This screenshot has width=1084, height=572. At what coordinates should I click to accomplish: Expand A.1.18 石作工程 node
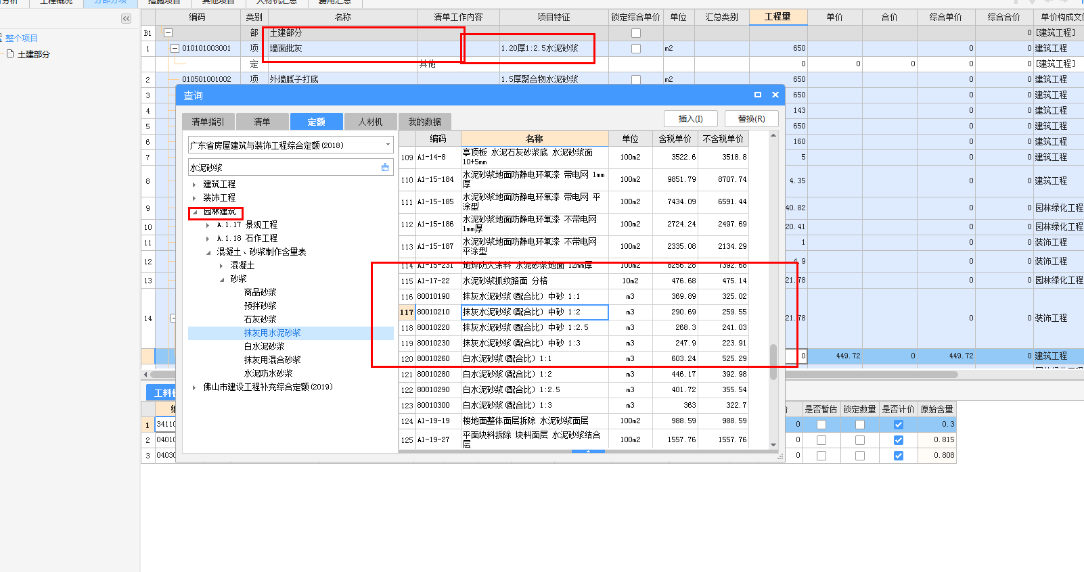(208, 239)
